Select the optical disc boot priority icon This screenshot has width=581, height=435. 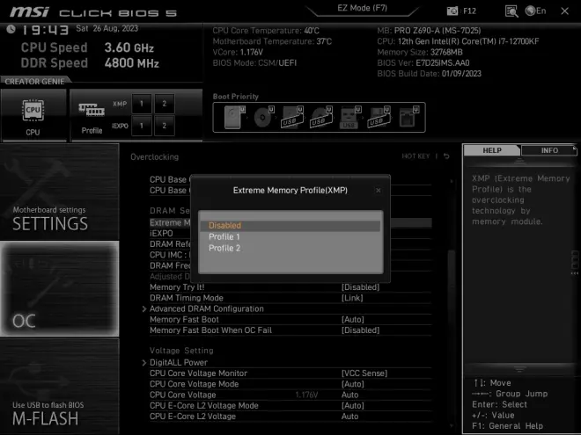click(x=262, y=118)
